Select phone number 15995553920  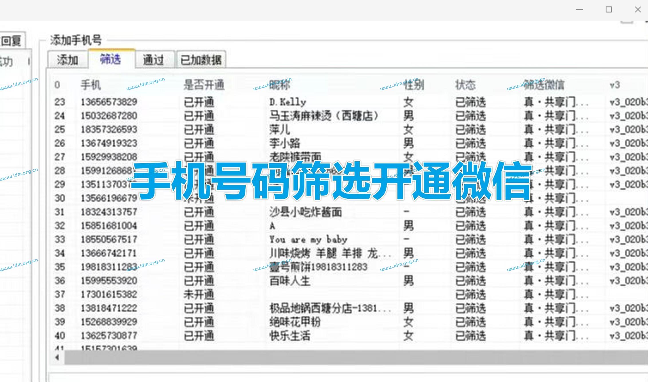click(x=109, y=281)
